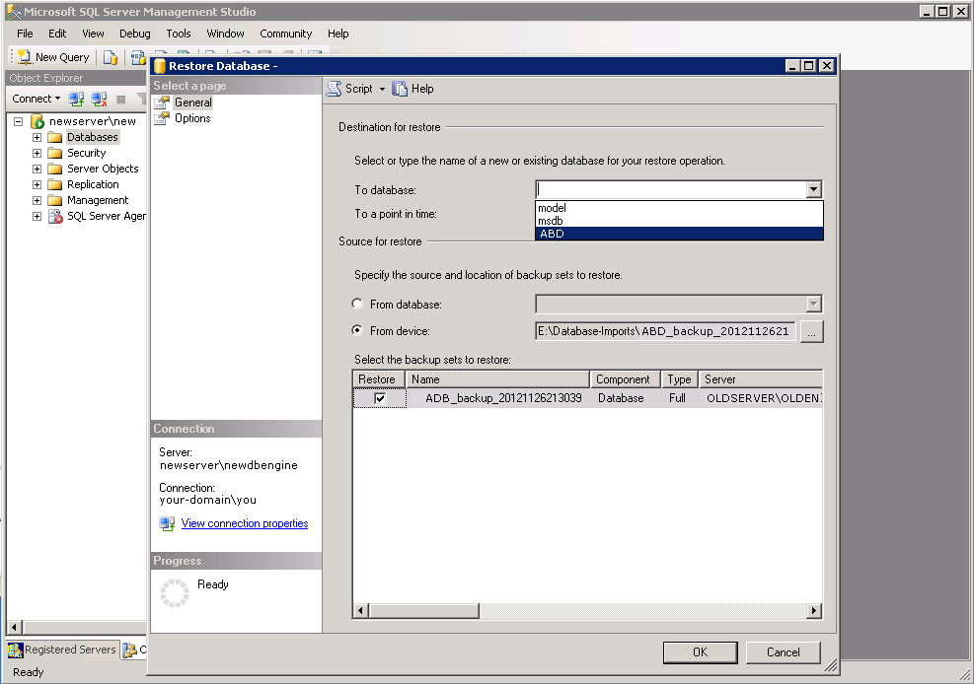Click the connection properties icon
Viewport: 974px width, 684px height.
point(167,523)
